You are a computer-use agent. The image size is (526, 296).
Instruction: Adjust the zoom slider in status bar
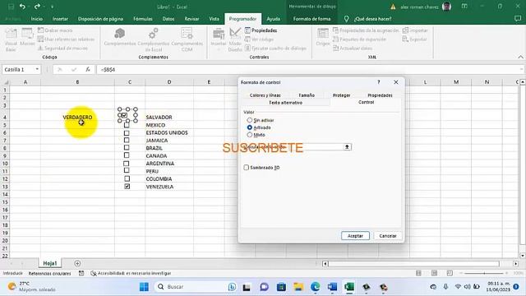[484, 274]
